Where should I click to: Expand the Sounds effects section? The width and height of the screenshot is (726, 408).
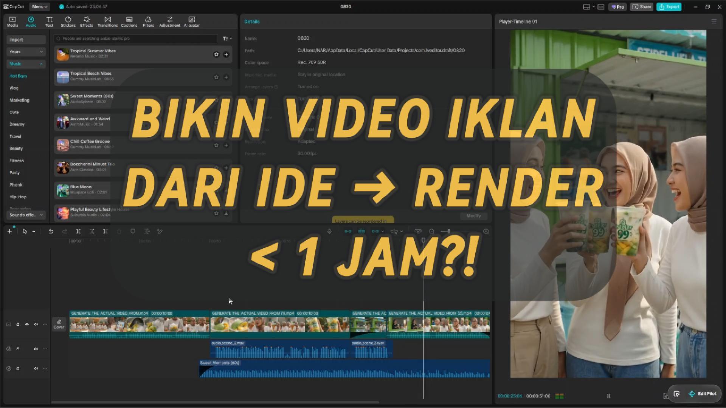tap(26, 215)
